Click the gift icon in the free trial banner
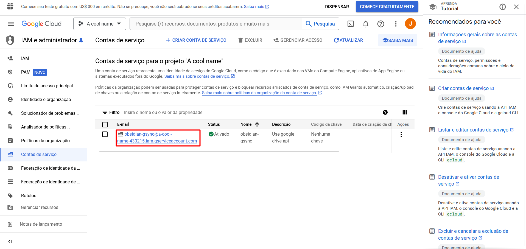Screen dimensions: 526x249 coord(10,6)
